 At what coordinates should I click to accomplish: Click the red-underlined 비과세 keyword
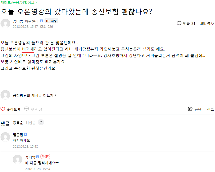click(x=27, y=49)
